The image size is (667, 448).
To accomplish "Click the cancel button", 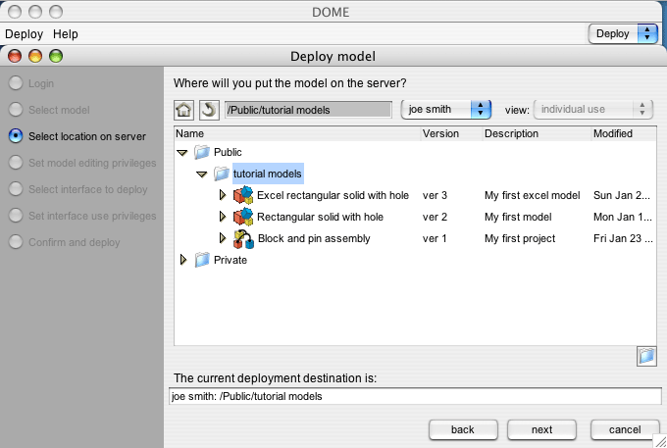I will (625, 429).
